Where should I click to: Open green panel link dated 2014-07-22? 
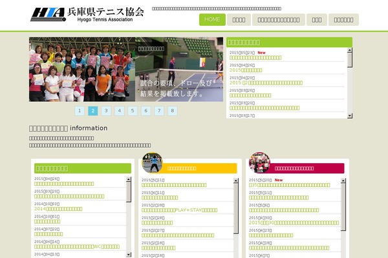pyautogui.click(x=48, y=234)
